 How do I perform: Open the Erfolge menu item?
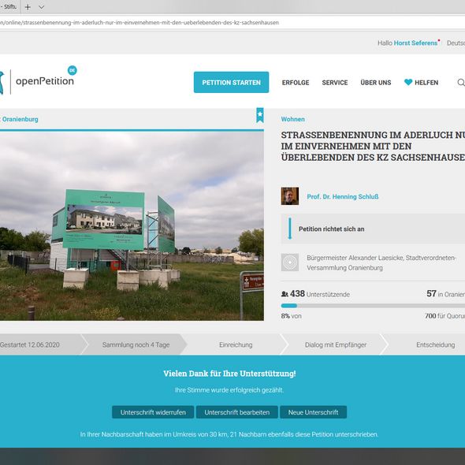(x=296, y=83)
